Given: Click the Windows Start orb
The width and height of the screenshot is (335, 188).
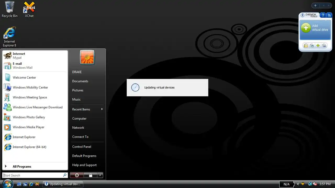Looking at the screenshot, I should pyautogui.click(x=8, y=184).
